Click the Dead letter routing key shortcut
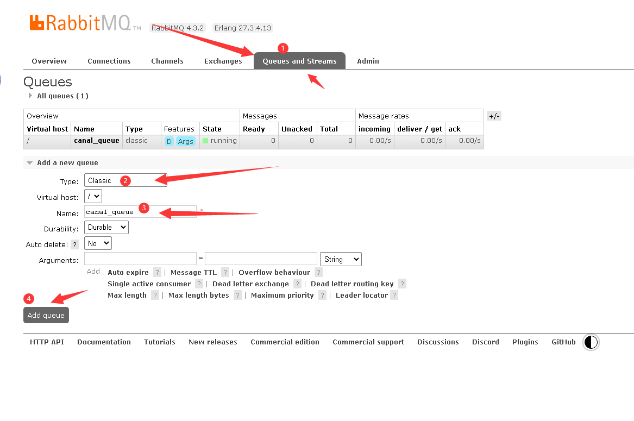 click(x=352, y=284)
